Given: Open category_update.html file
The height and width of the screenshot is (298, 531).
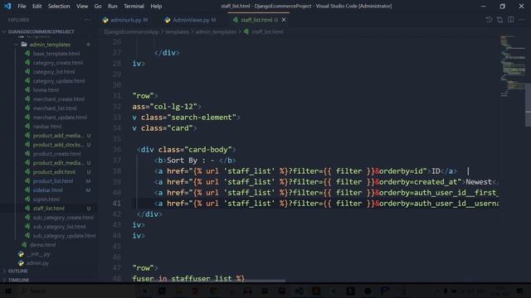Looking at the screenshot, I should (59, 81).
